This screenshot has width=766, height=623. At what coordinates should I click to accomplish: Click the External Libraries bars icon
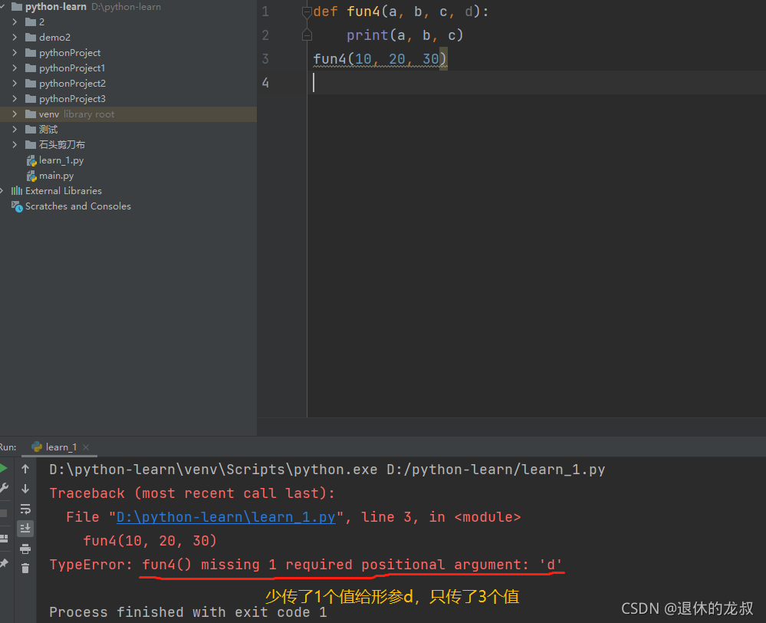(x=17, y=191)
